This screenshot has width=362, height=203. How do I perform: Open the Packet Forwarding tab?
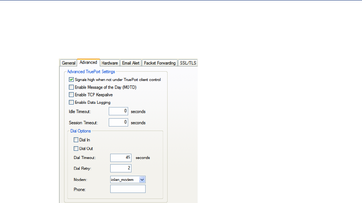pos(160,63)
